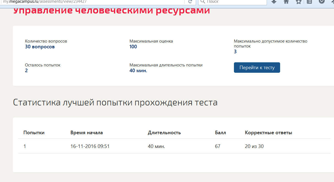Click the magnifier icon in the search box
Screen dimensions: 334x182
pos(202,2)
